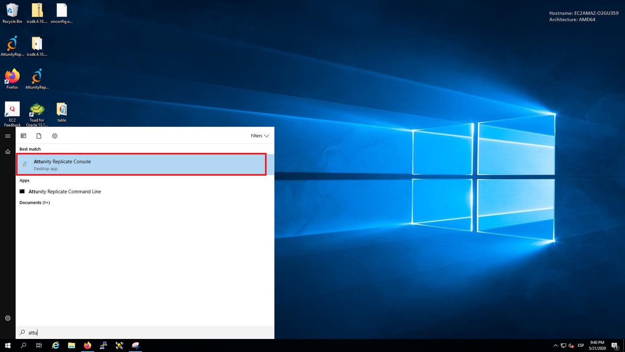Switch to the Snipping Tool taskbar app
625x352 pixels.
point(136,345)
